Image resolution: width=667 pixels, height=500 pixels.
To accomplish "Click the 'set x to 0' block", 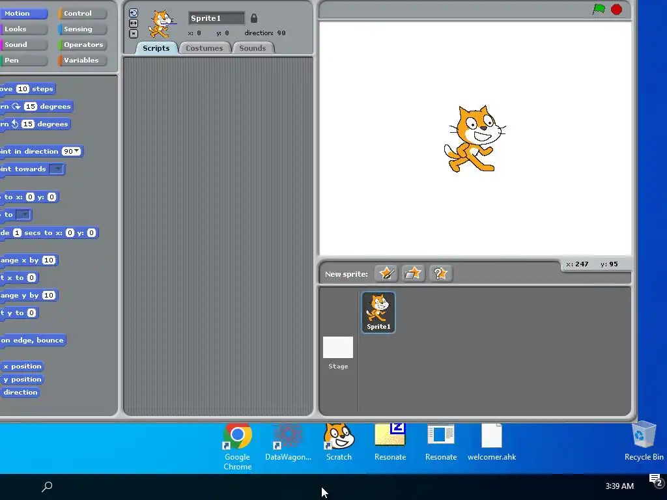I will (19, 277).
